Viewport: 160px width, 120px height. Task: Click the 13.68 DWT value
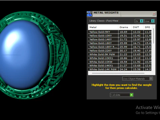click(x=137, y=66)
